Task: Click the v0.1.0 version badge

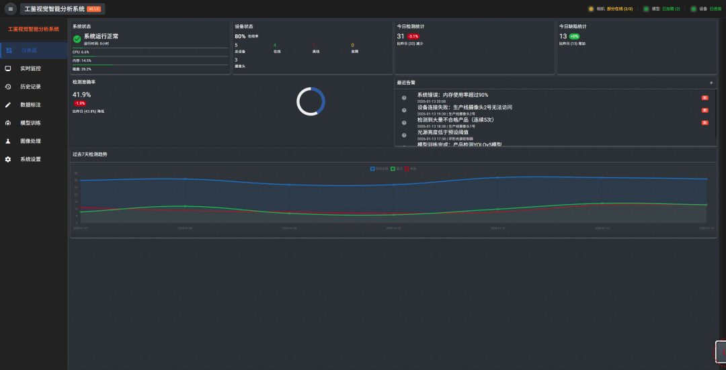Action: click(x=93, y=9)
